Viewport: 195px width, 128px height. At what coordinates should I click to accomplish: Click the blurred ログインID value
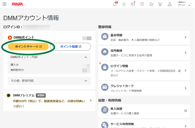(x=37, y=27)
